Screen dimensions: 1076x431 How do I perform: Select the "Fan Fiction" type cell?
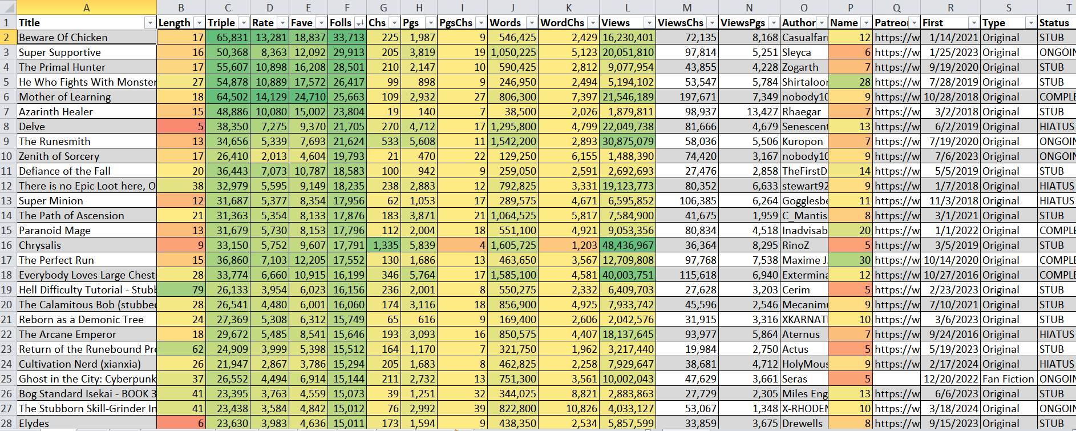1009,379
